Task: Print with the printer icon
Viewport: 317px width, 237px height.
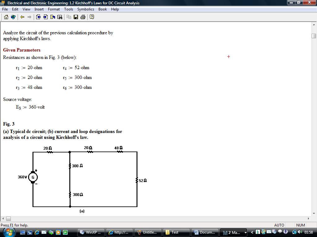Action: 83,17
